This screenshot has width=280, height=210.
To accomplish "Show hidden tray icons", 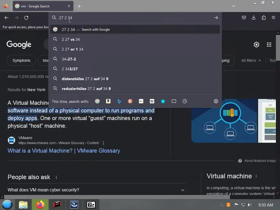I will tap(221, 205).
